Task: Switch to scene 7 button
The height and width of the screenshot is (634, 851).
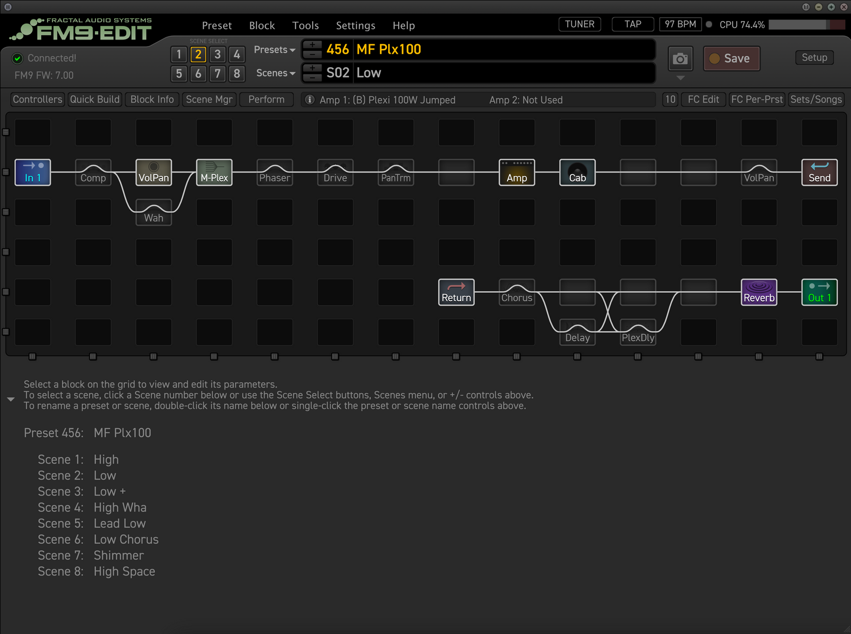Action: [x=217, y=74]
